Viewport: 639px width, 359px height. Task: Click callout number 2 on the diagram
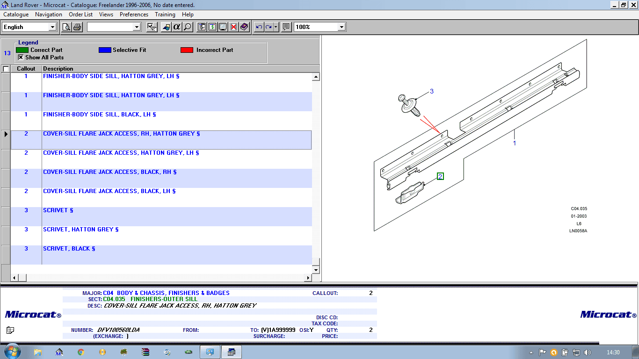coord(440,176)
